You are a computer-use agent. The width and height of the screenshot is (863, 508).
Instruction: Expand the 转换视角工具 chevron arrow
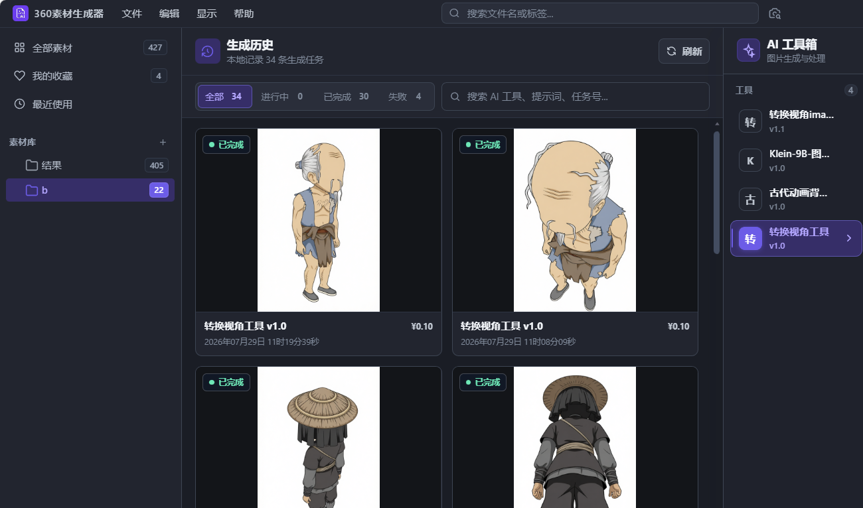(848, 238)
